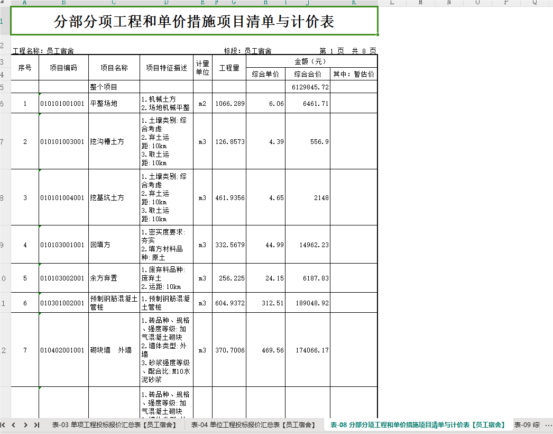Screen dimensions: 553x434
Task: Select the 预制钢筋混凝土管桩 item name
Action: coord(114,303)
